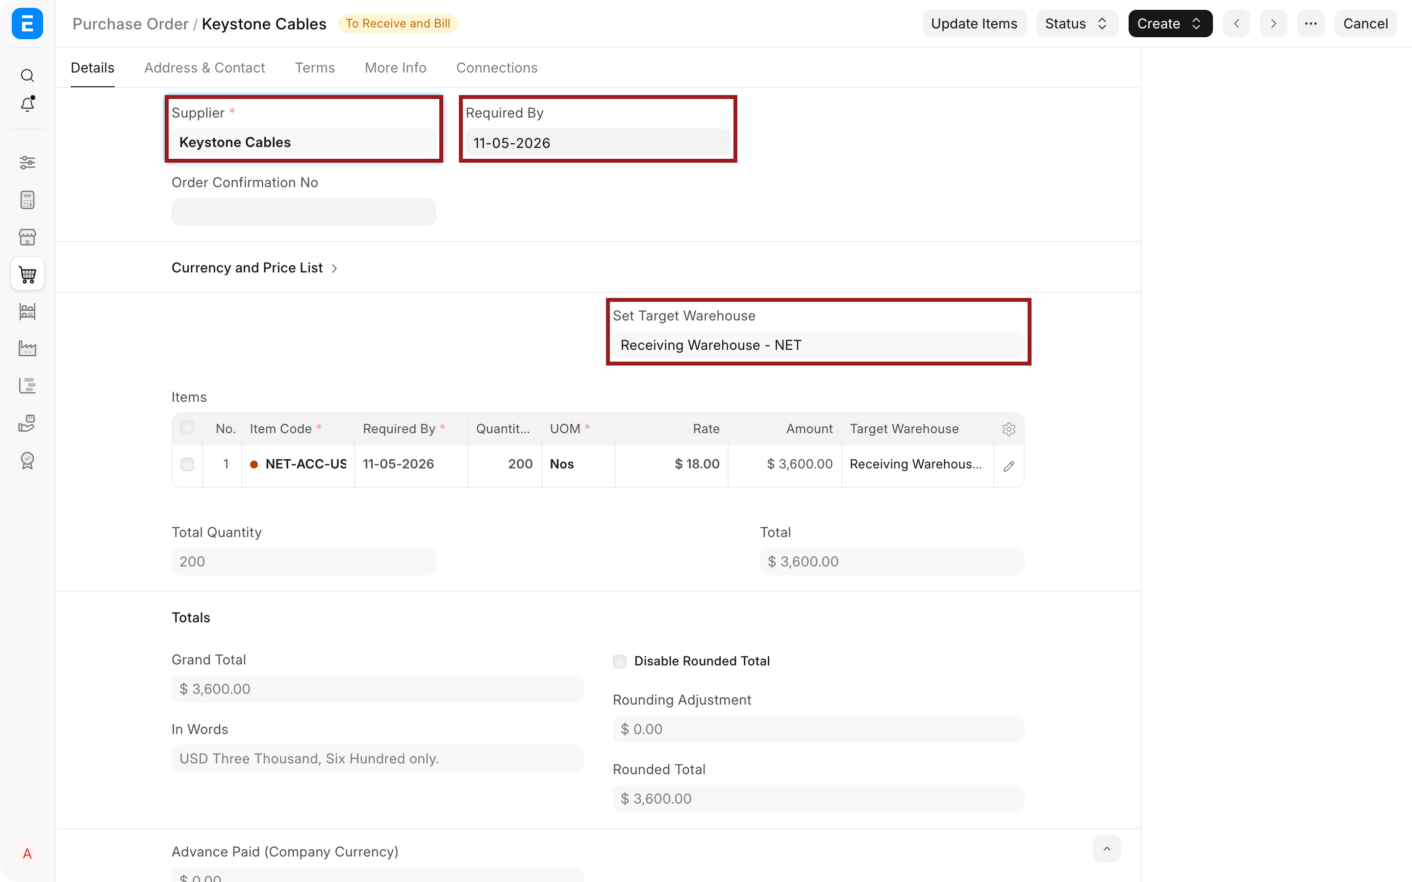Open the selling storefront sidebar icon
Viewport: 1412px width, 882px height.
27,237
